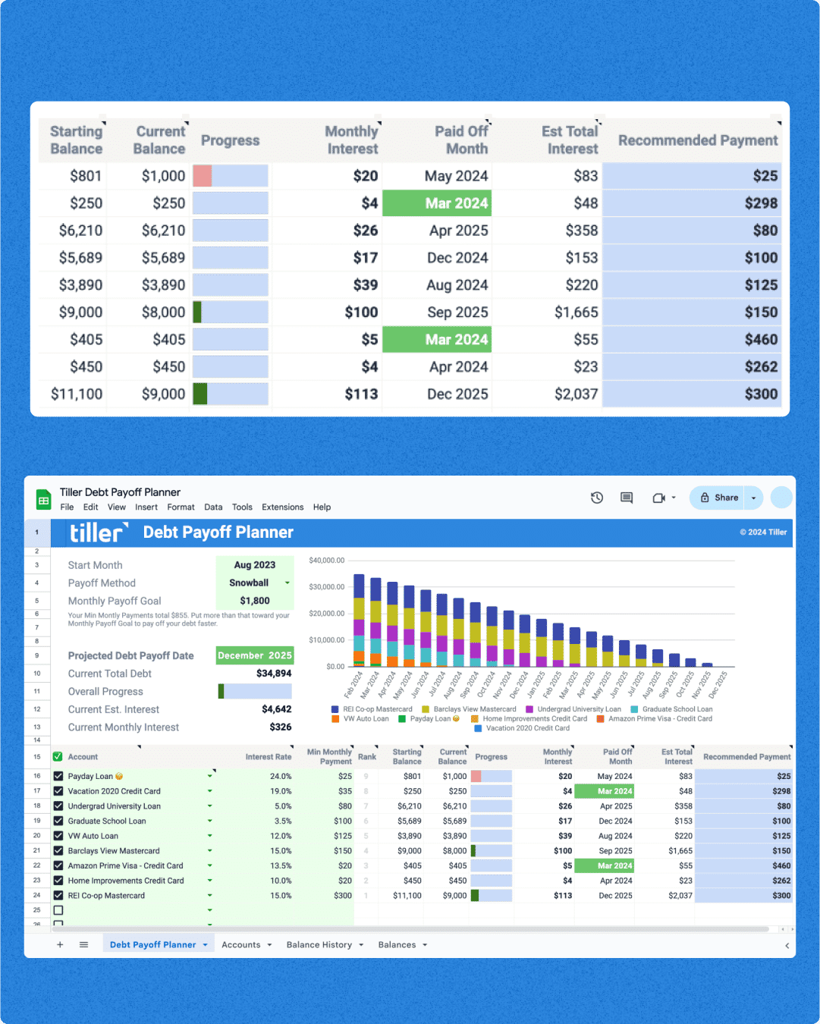Image resolution: width=820 pixels, height=1024 pixels.
Task: Select the $34,894 Current Total Debt cell
Action: click(x=255, y=674)
